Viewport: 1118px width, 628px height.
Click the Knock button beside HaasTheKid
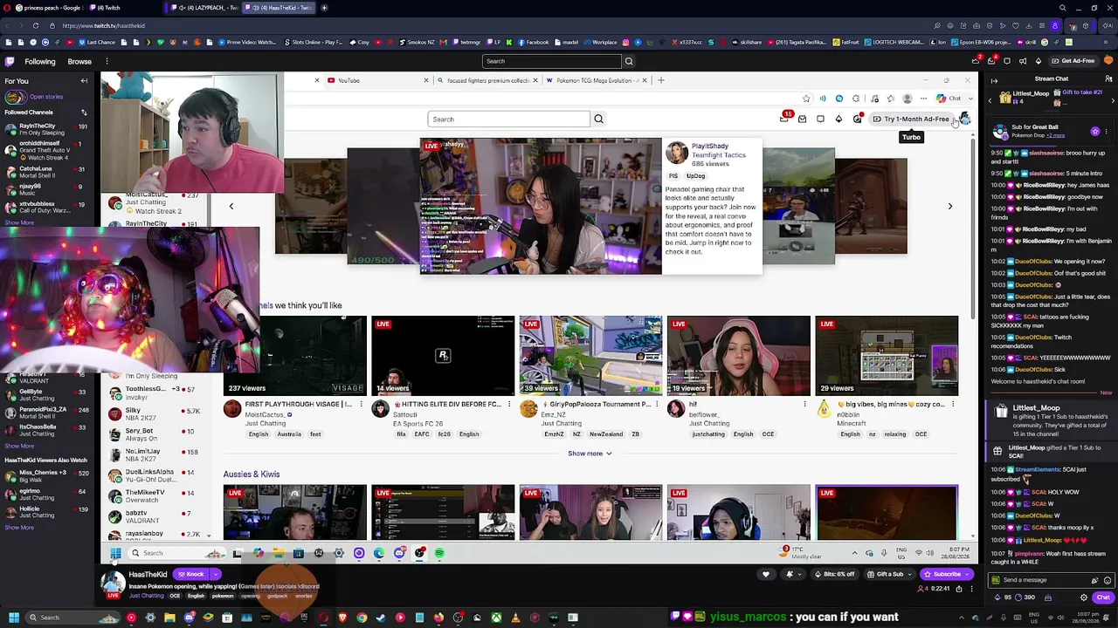coord(191,574)
